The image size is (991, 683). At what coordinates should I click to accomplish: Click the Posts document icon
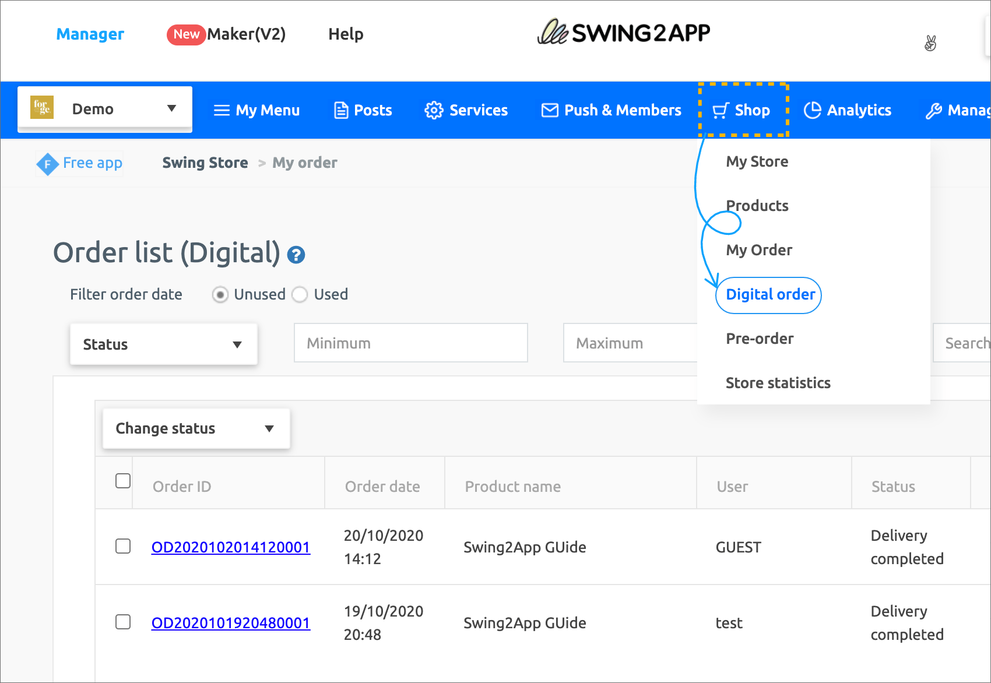pos(341,110)
